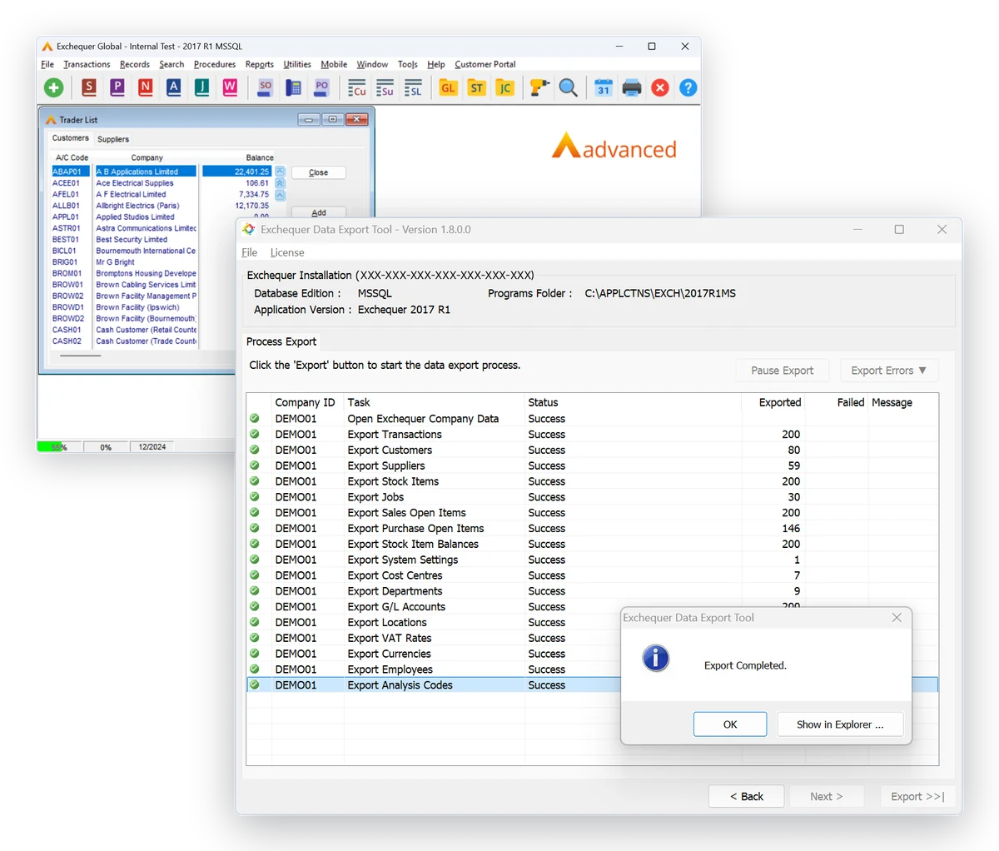999x851 pixels.
Task: Click Show in Explorer button
Action: point(840,724)
